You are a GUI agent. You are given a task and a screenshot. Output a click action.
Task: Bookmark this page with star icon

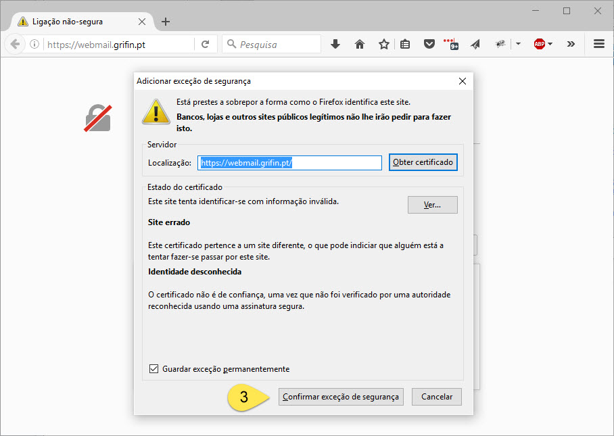pos(383,44)
